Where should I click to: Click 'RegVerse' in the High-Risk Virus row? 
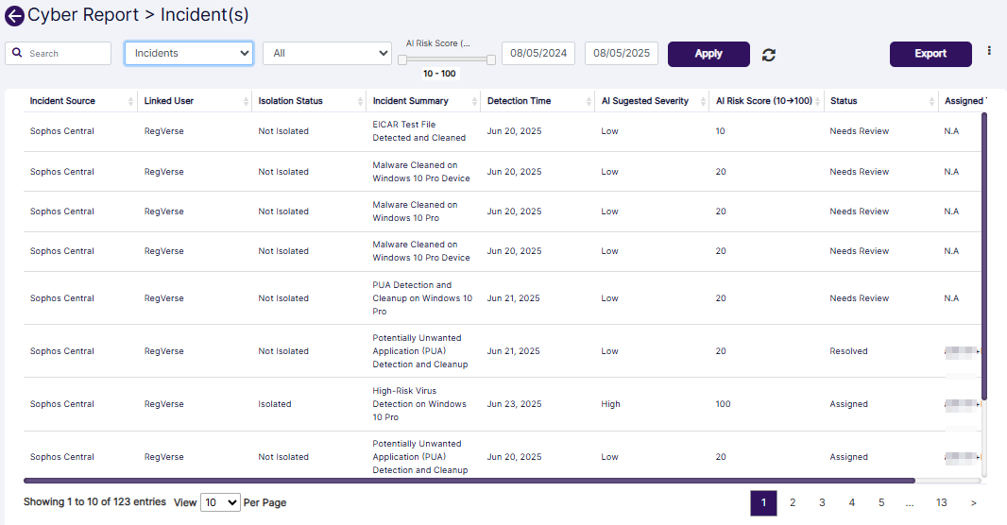pos(163,404)
